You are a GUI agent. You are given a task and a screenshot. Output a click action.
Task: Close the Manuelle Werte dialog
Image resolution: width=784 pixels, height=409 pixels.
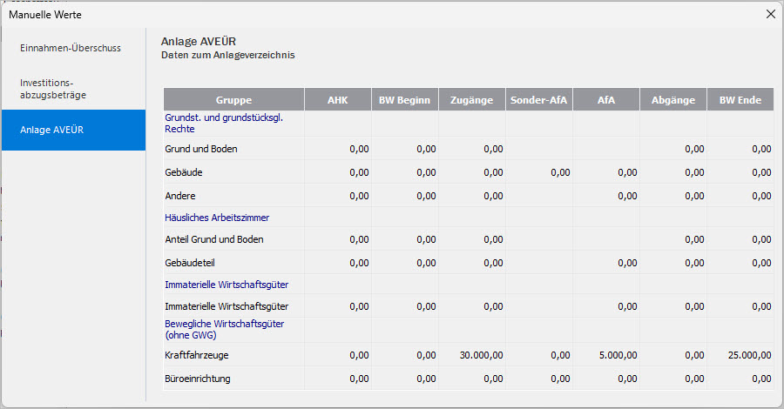[769, 14]
